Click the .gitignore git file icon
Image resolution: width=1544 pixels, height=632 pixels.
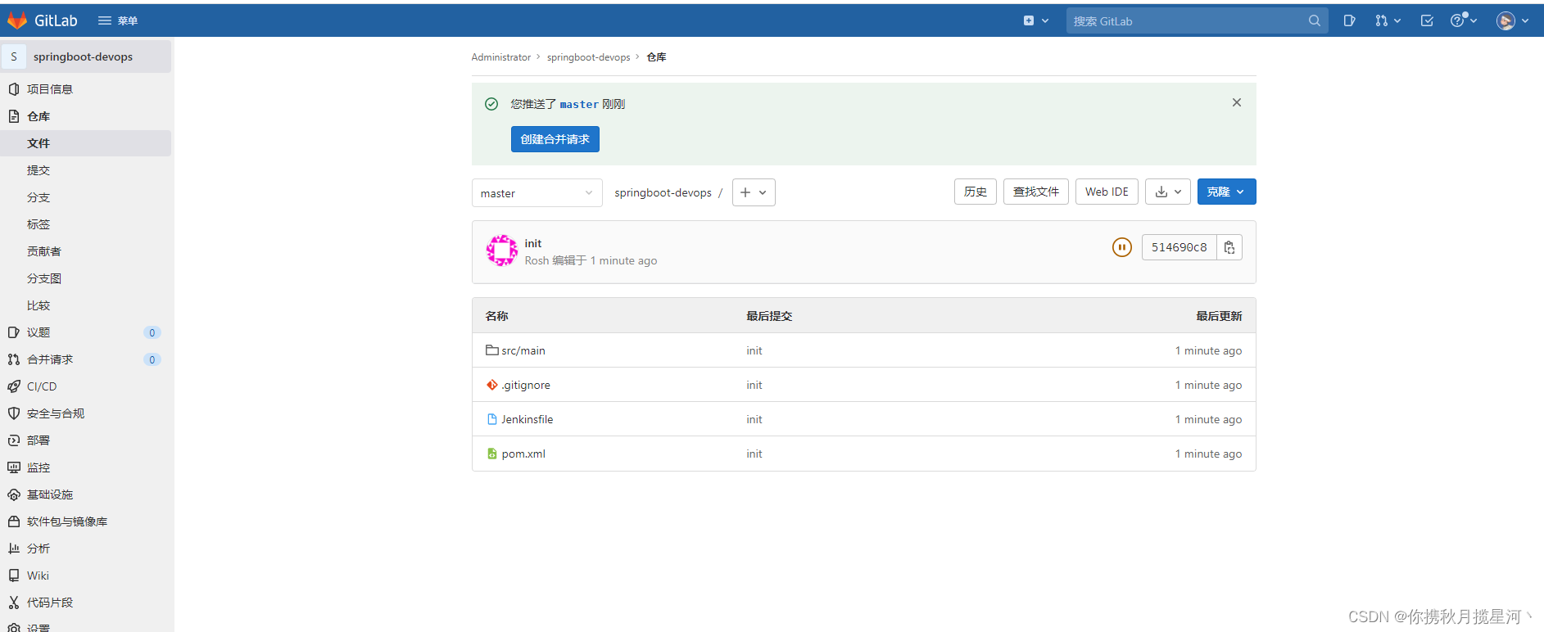tap(492, 385)
